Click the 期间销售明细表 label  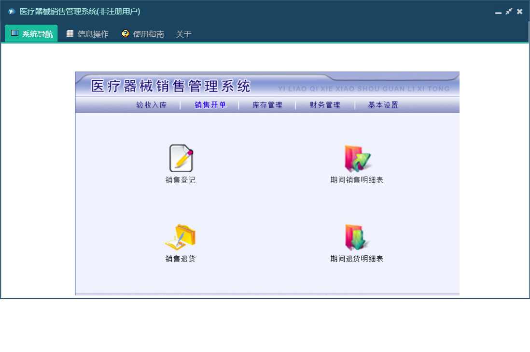(357, 180)
